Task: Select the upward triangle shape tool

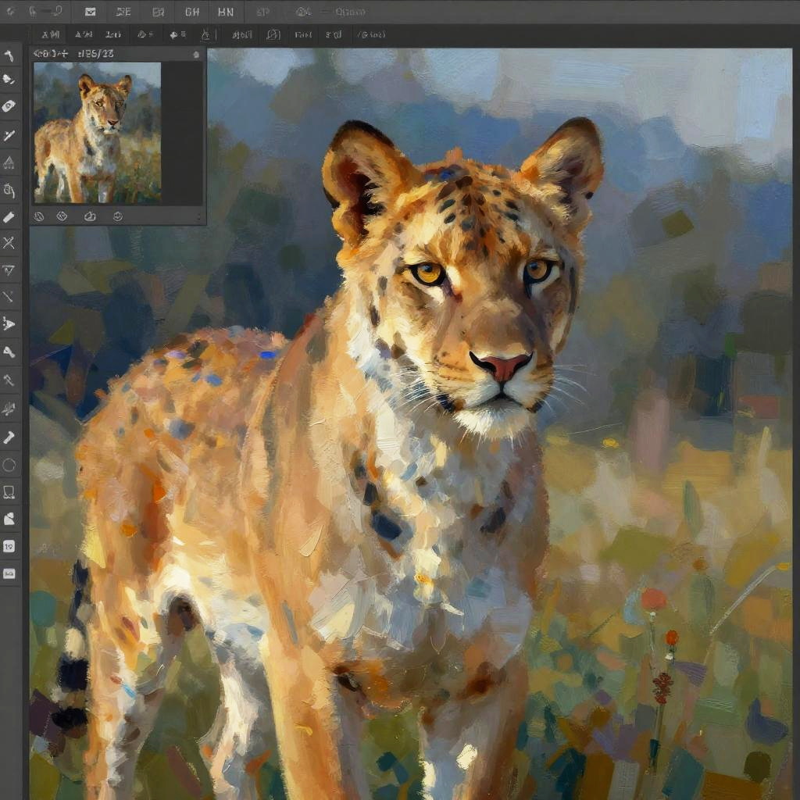Action: (9, 162)
